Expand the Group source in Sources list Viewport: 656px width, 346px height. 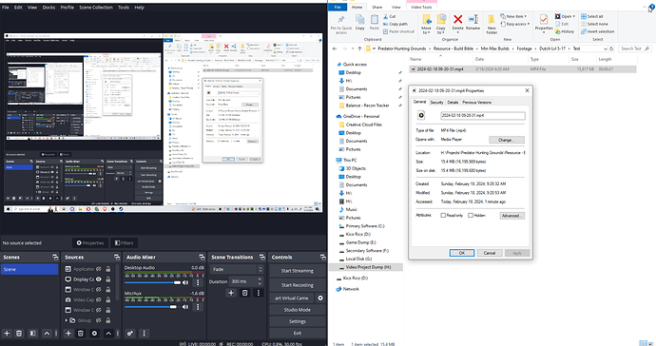tap(67, 320)
